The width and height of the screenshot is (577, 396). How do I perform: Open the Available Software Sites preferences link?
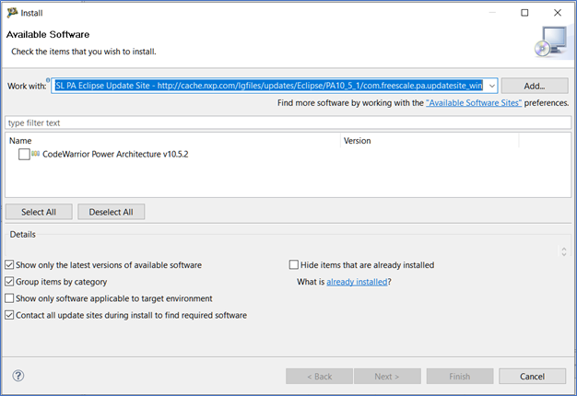click(474, 103)
